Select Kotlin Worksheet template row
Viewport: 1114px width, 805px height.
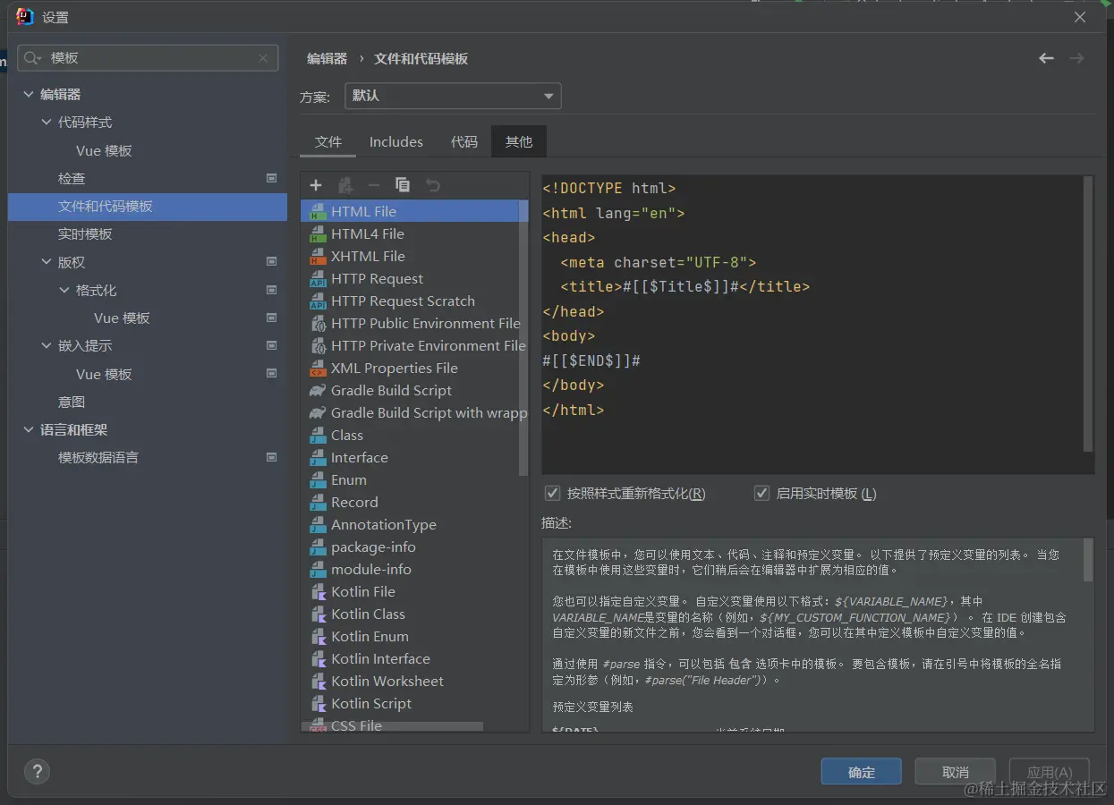(x=414, y=682)
